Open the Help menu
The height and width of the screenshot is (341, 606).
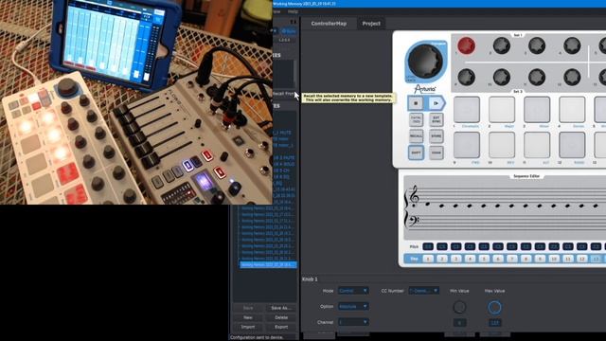coord(293,11)
